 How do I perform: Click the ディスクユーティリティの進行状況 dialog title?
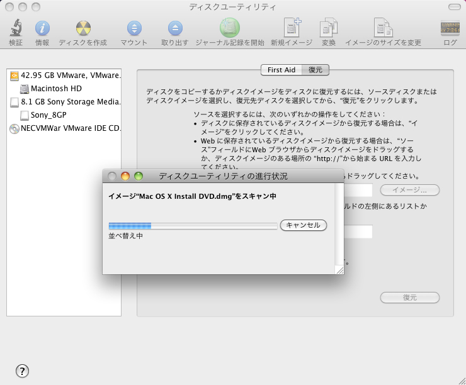223,176
